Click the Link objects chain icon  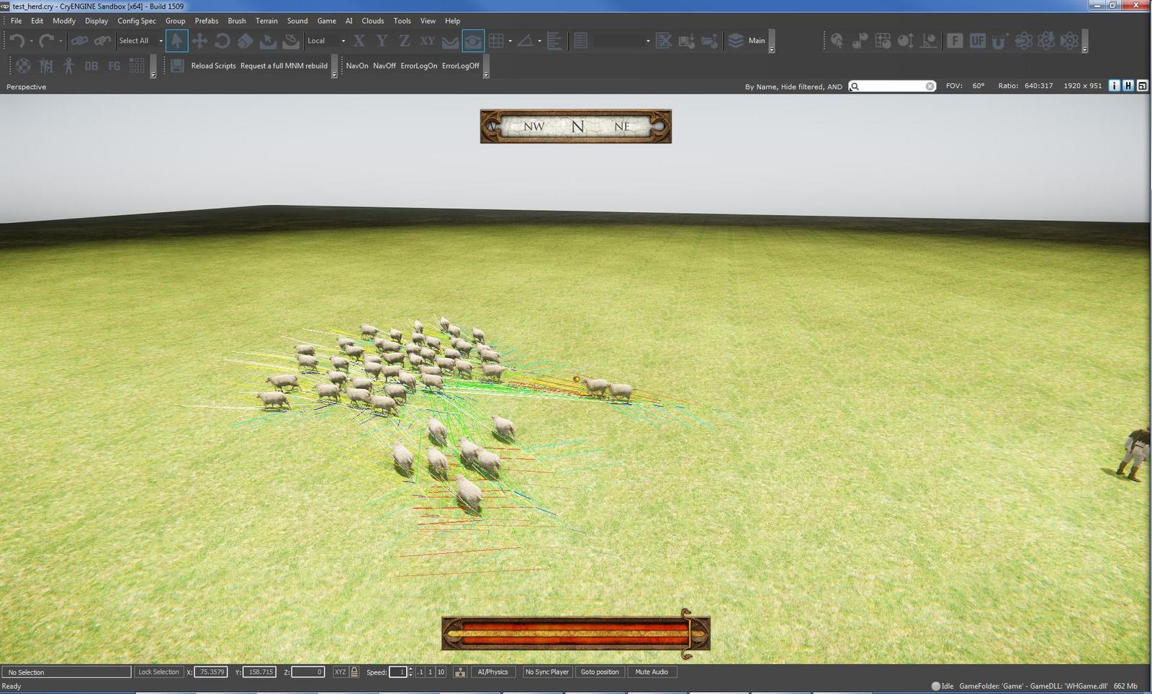click(x=79, y=41)
